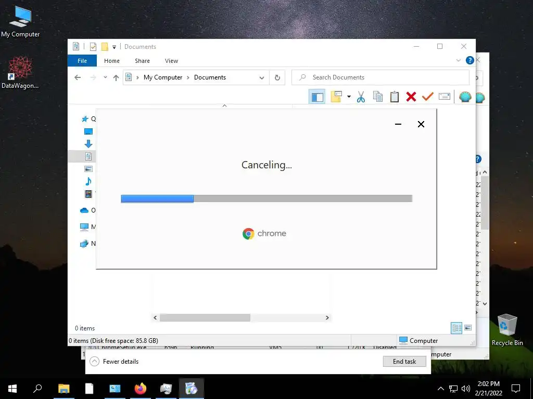The image size is (533, 399).
Task: Click the red X Delete icon
Action: (x=411, y=97)
